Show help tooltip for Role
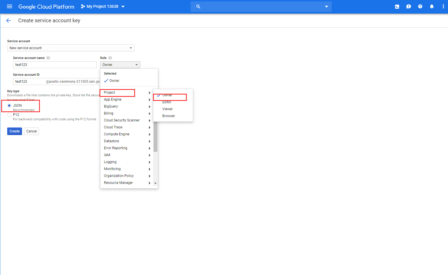Screen dimensions: 448x275 (x=110, y=58)
